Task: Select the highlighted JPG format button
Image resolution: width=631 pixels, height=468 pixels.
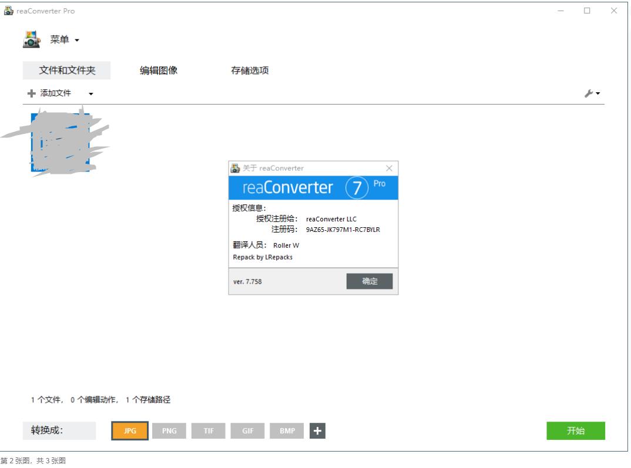Action: [130, 430]
